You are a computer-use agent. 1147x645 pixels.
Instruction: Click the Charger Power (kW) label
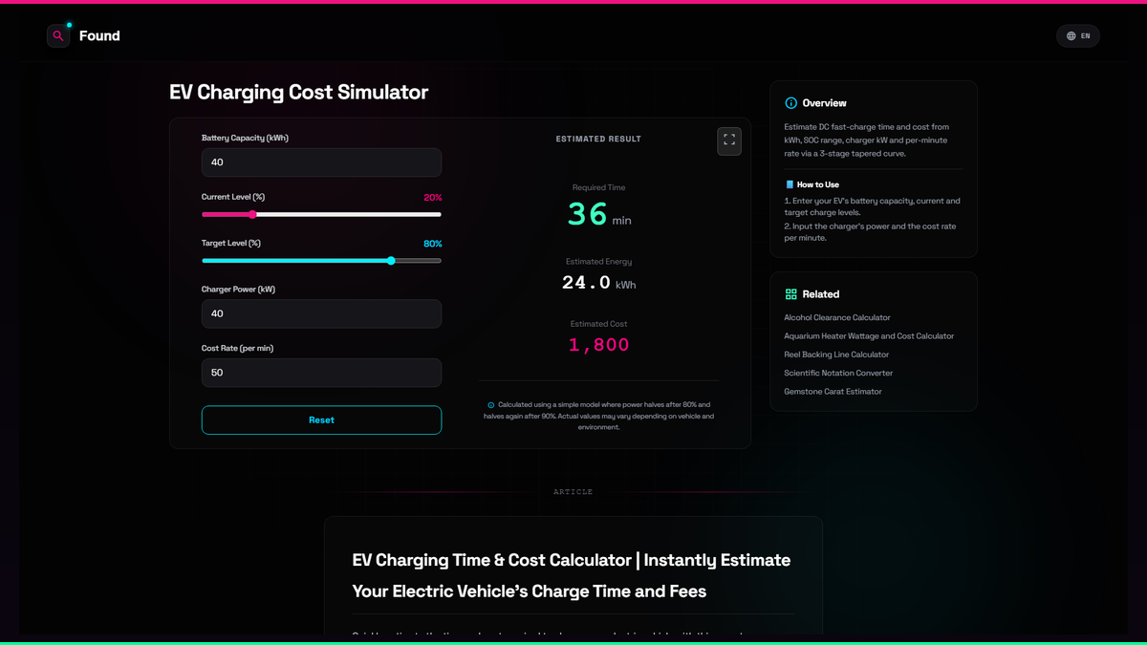tap(238, 290)
